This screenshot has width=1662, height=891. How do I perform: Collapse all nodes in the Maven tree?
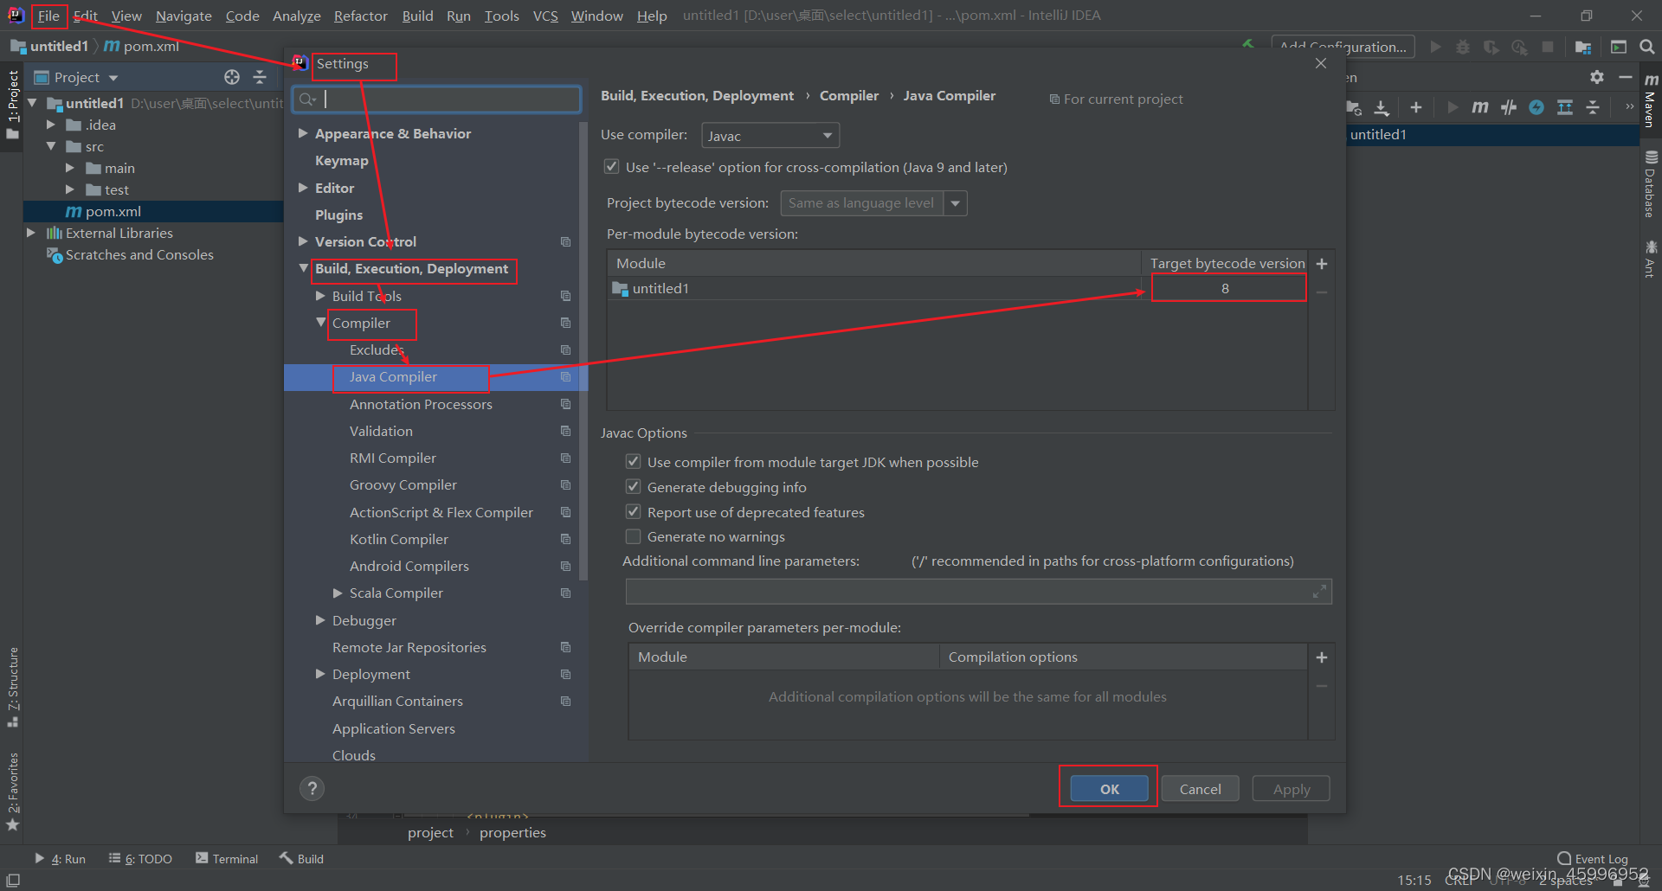(1594, 107)
